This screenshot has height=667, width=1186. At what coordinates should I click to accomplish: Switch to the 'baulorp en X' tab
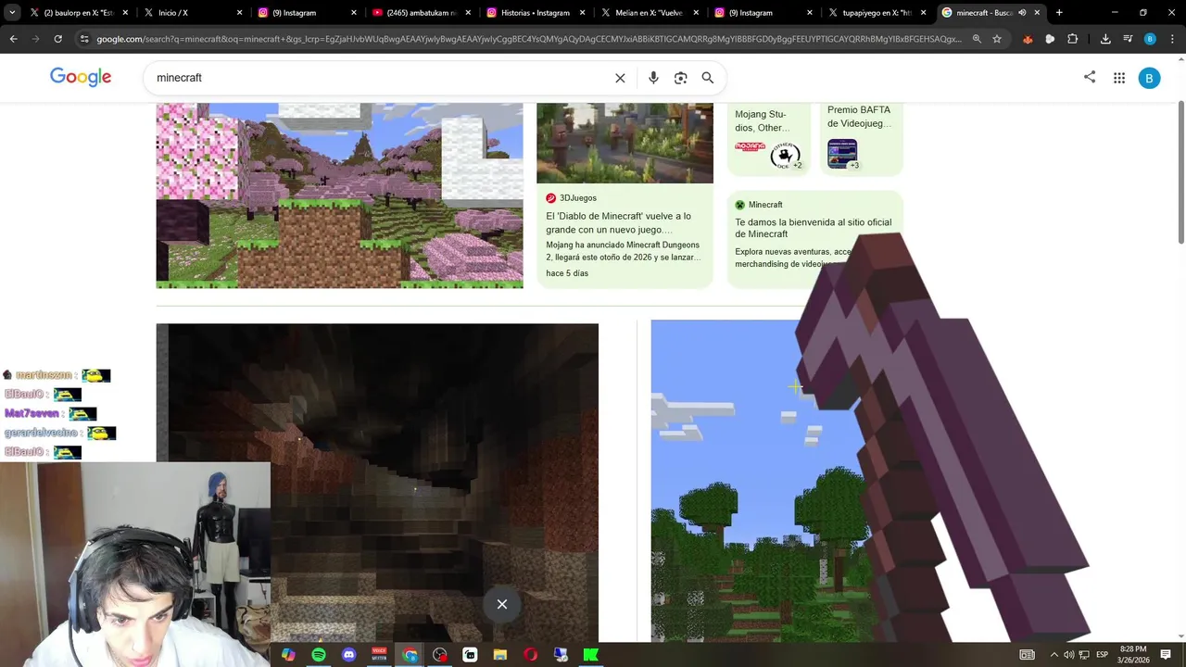(x=78, y=13)
